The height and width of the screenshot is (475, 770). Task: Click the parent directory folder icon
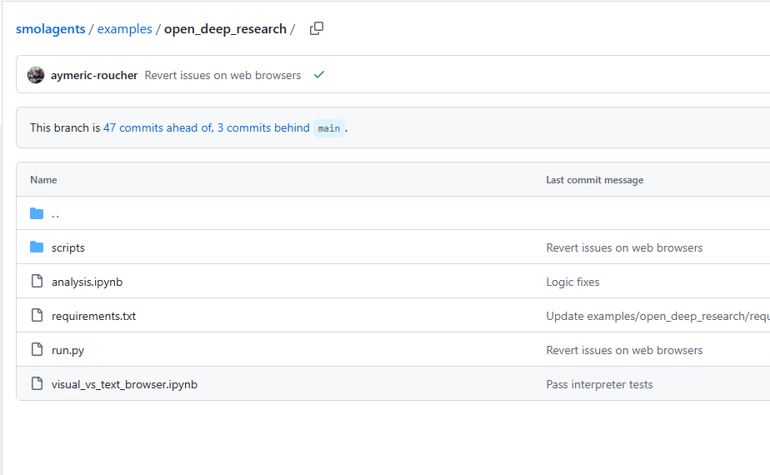pos(37,213)
